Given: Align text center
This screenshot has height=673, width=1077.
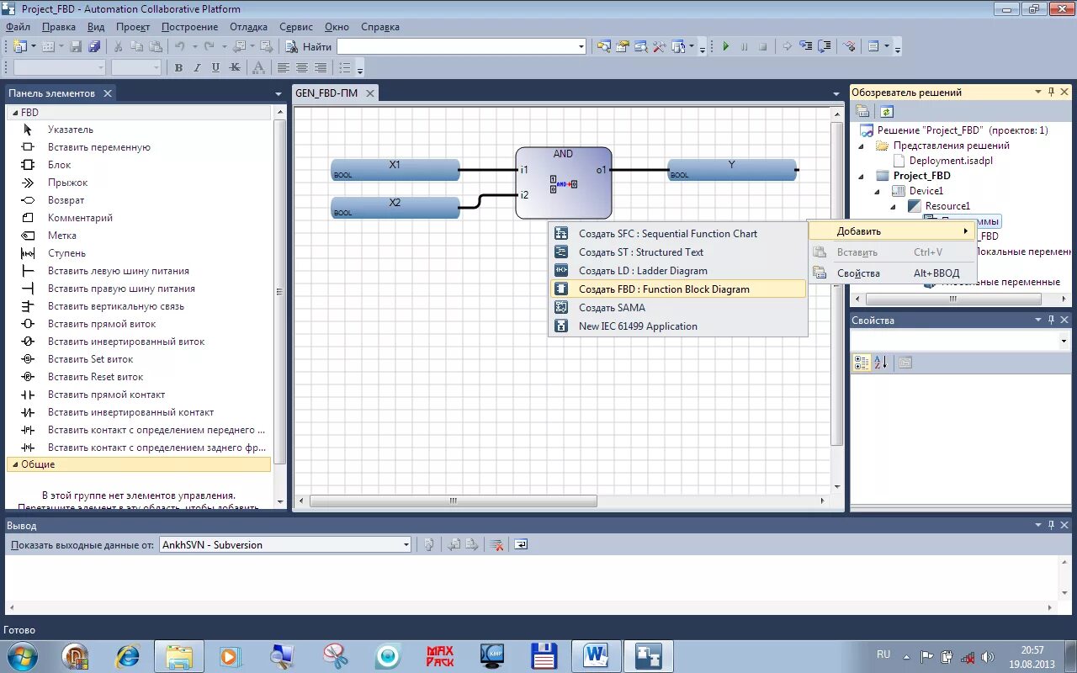Looking at the screenshot, I should [x=302, y=68].
